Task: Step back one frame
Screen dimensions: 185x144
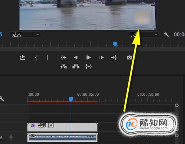Action: point(76,57)
